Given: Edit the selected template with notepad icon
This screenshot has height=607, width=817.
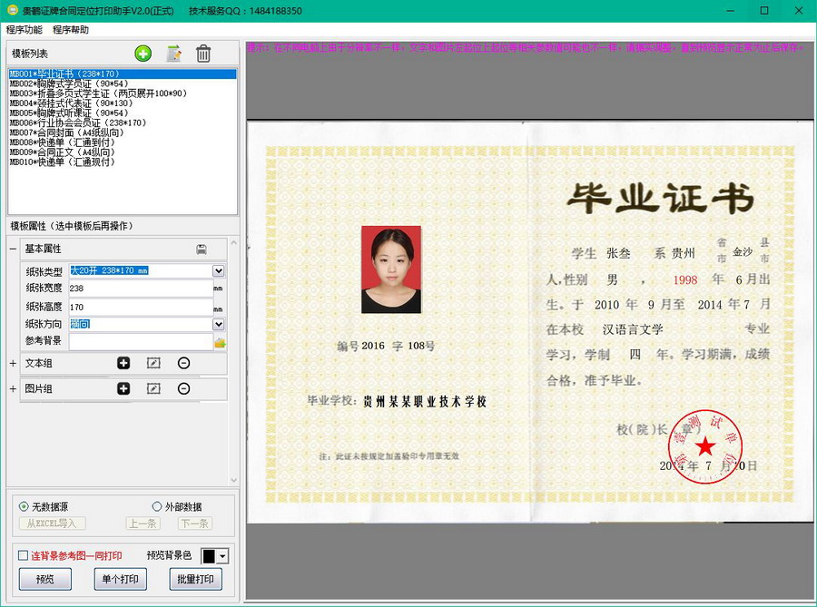Looking at the screenshot, I should (x=173, y=54).
